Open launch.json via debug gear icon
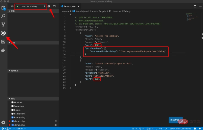The height and width of the screenshot is (130, 203). tap(49, 6)
